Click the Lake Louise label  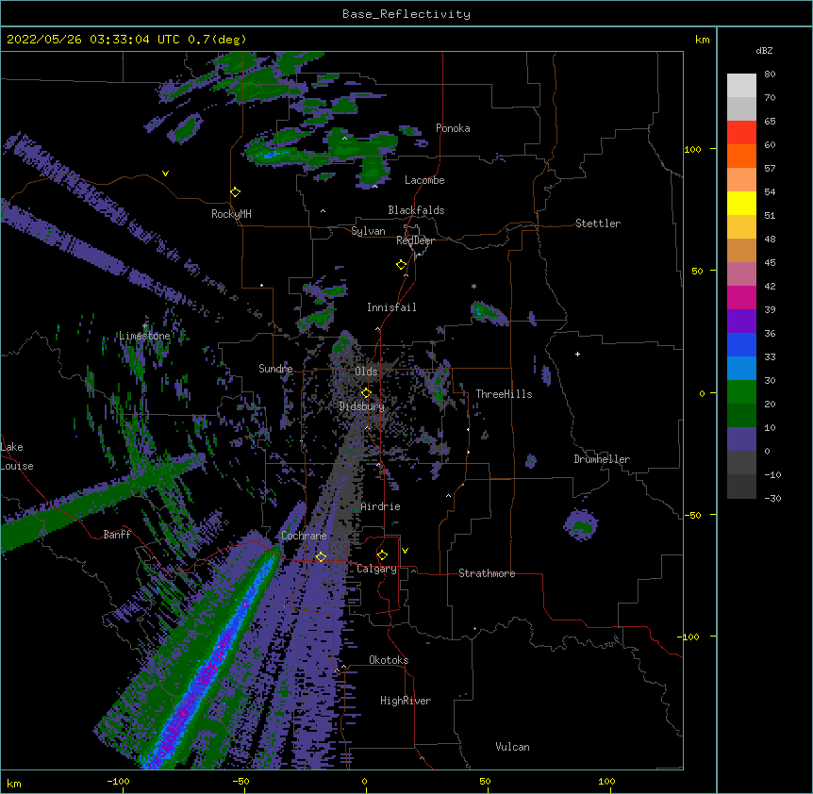(x=17, y=456)
